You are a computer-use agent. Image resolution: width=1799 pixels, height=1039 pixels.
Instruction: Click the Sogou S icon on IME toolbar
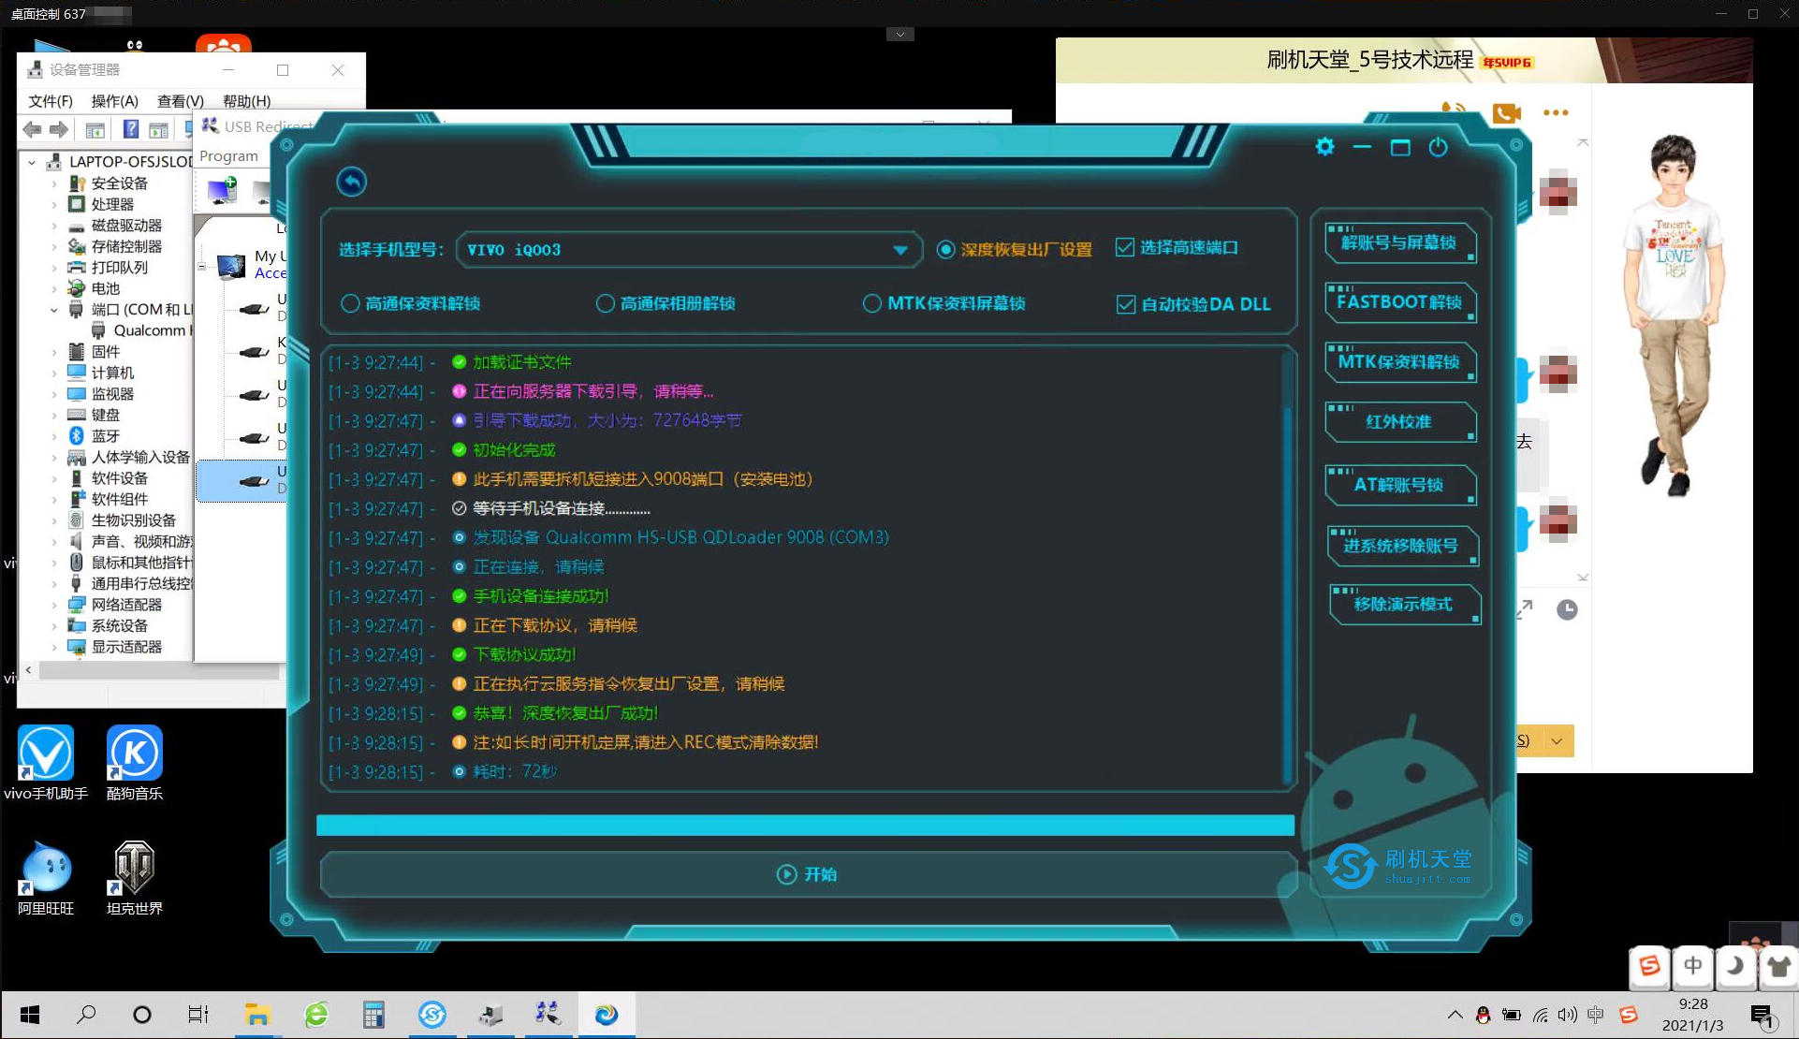point(1649,965)
